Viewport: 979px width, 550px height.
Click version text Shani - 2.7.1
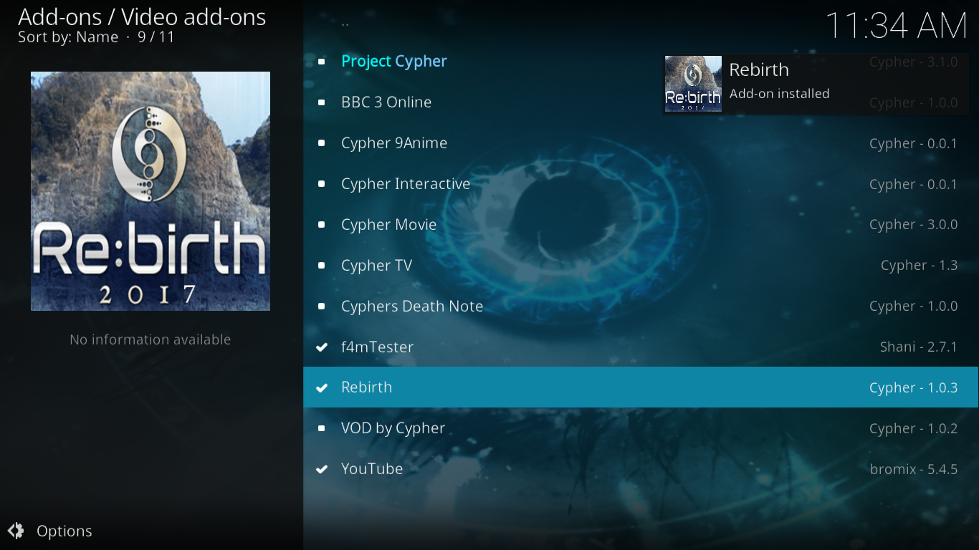coord(919,347)
